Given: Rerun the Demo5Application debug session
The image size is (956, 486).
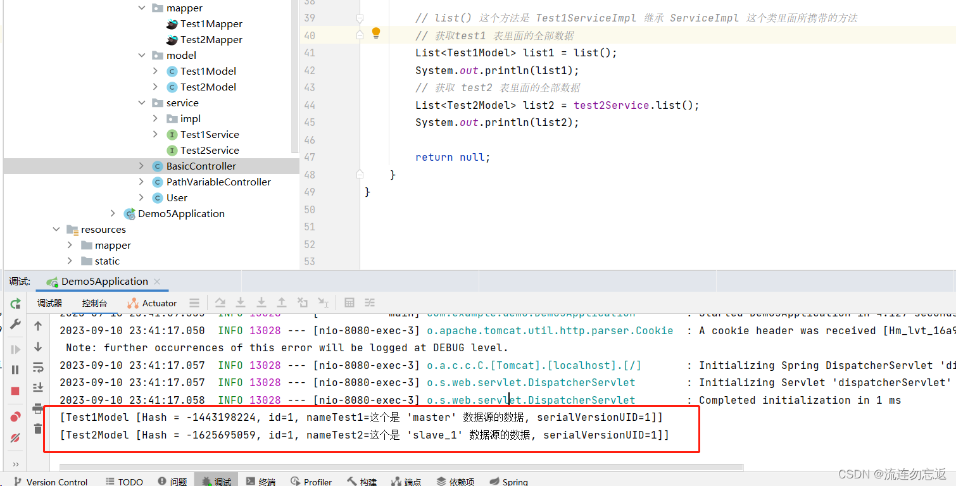Looking at the screenshot, I should [15, 303].
